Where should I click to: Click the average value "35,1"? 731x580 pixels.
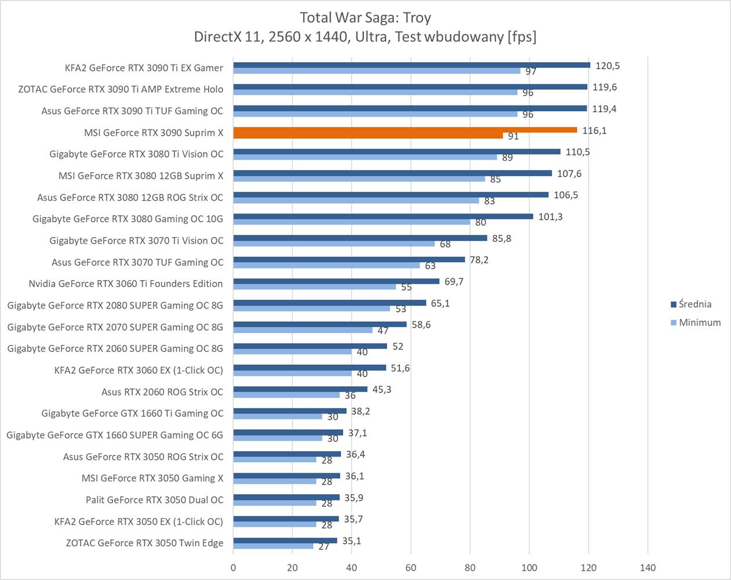(x=351, y=541)
